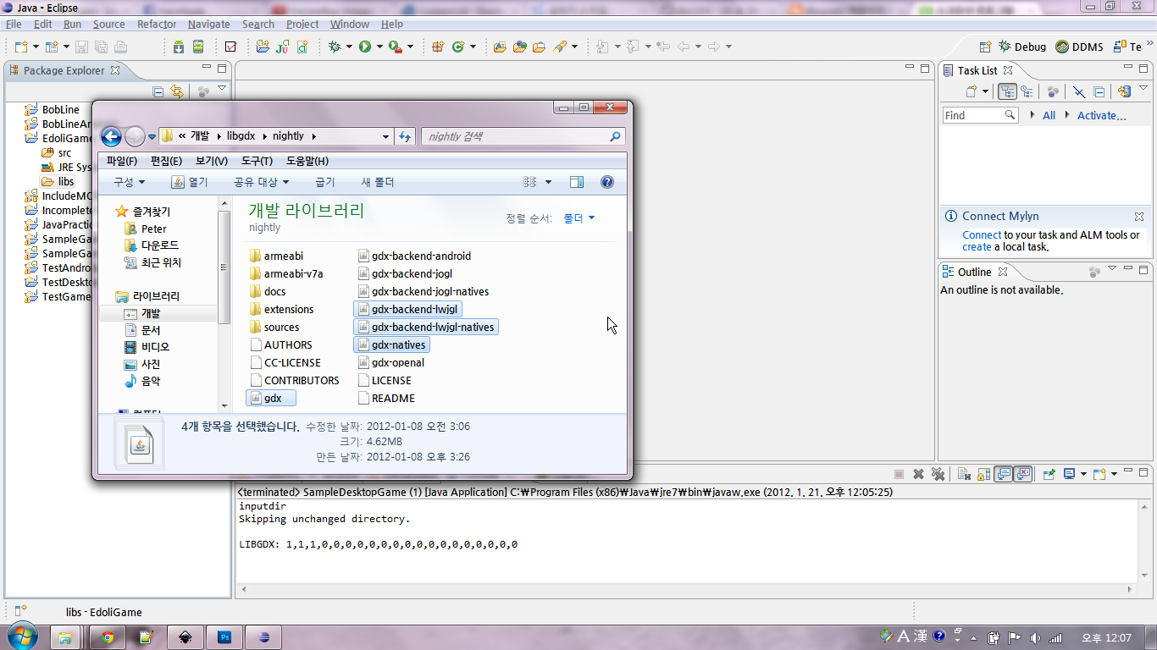Viewport: 1157px width, 650px height.
Task: Select the 다운로드 item in Explorer sidebar
Action: [152, 245]
